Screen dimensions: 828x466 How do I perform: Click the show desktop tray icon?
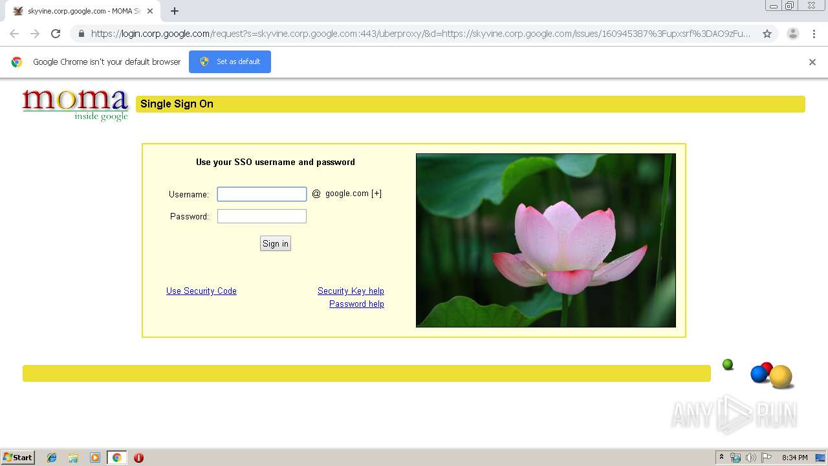click(x=820, y=458)
